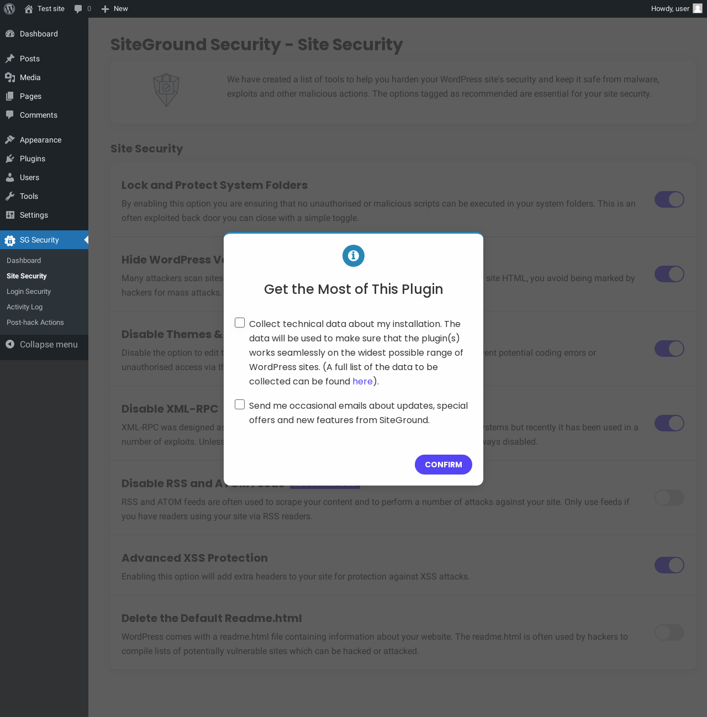
Task: Click the user avatar thumbnail
Action: point(698,9)
